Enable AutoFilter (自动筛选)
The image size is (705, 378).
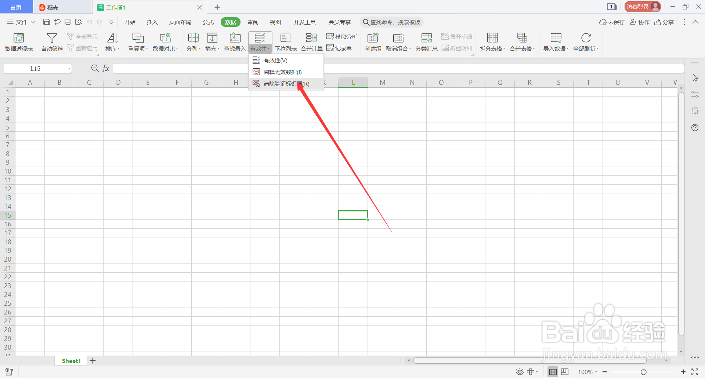coord(52,42)
